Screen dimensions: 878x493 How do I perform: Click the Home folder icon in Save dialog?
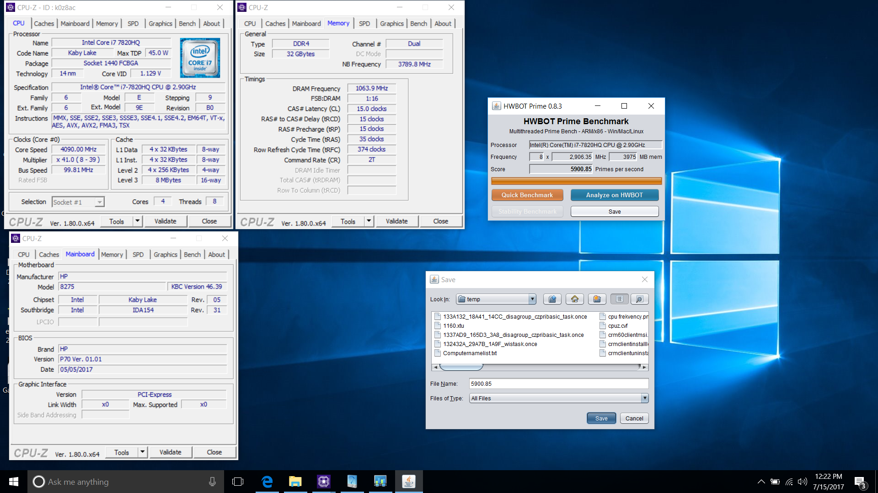575,299
